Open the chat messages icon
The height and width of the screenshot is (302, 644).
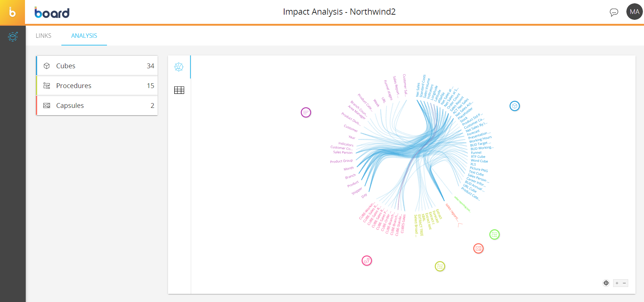(x=613, y=12)
